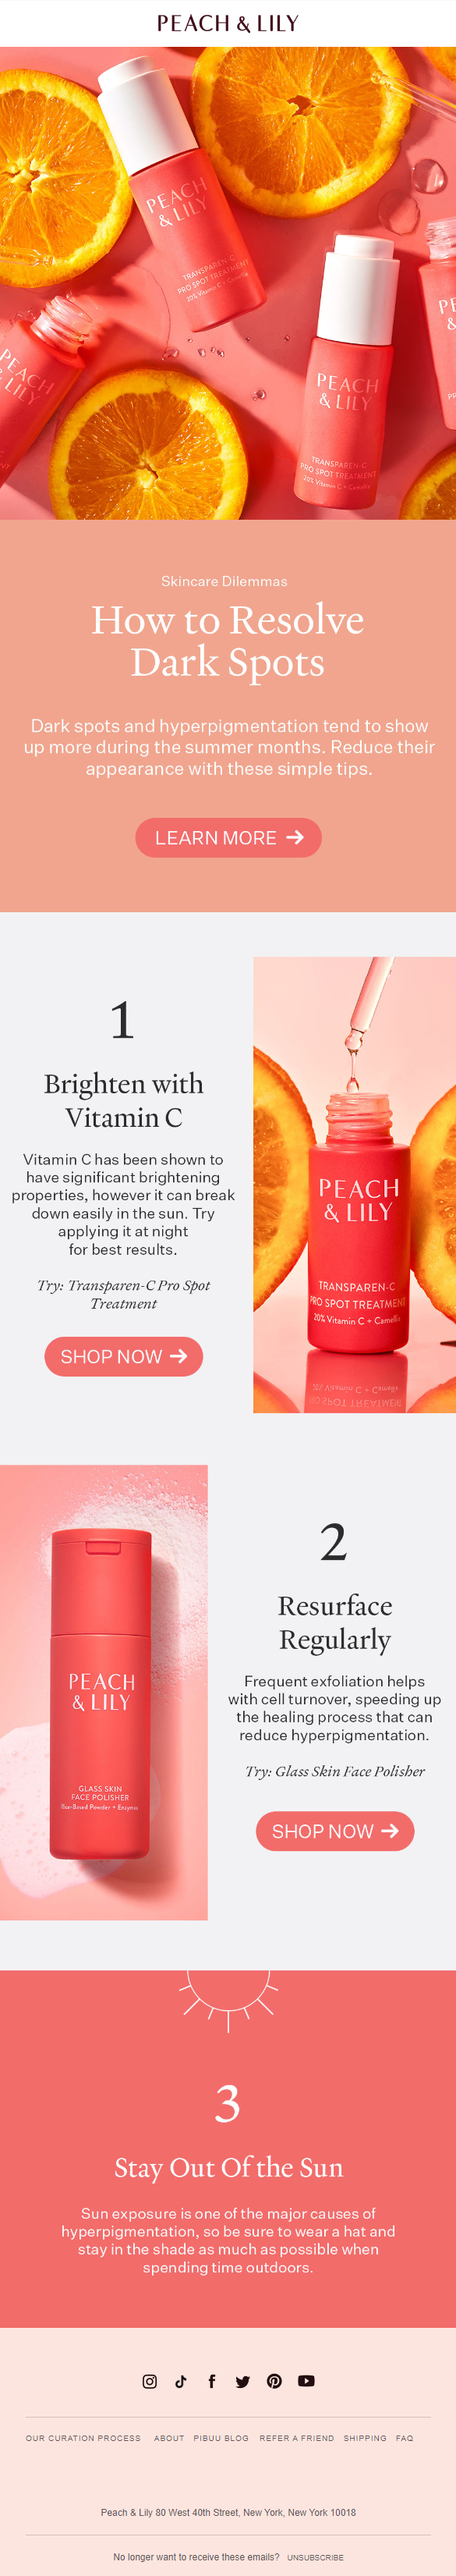Open the Pinterest icon

click(x=274, y=2381)
